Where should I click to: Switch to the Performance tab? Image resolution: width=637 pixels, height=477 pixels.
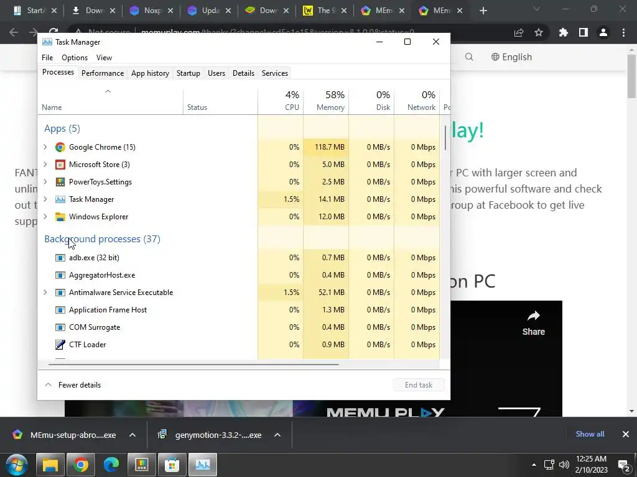(103, 73)
